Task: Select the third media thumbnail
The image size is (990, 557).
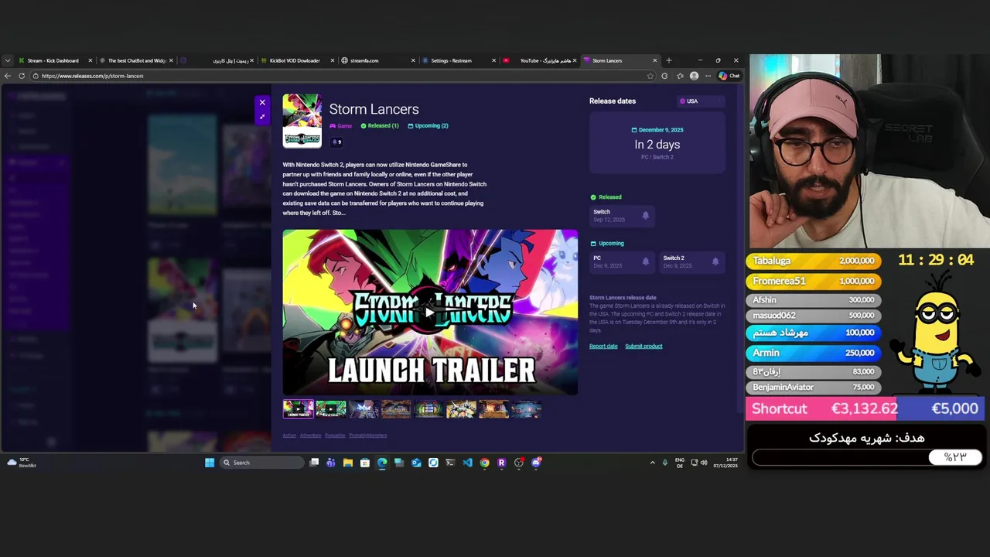Action: 363,409
